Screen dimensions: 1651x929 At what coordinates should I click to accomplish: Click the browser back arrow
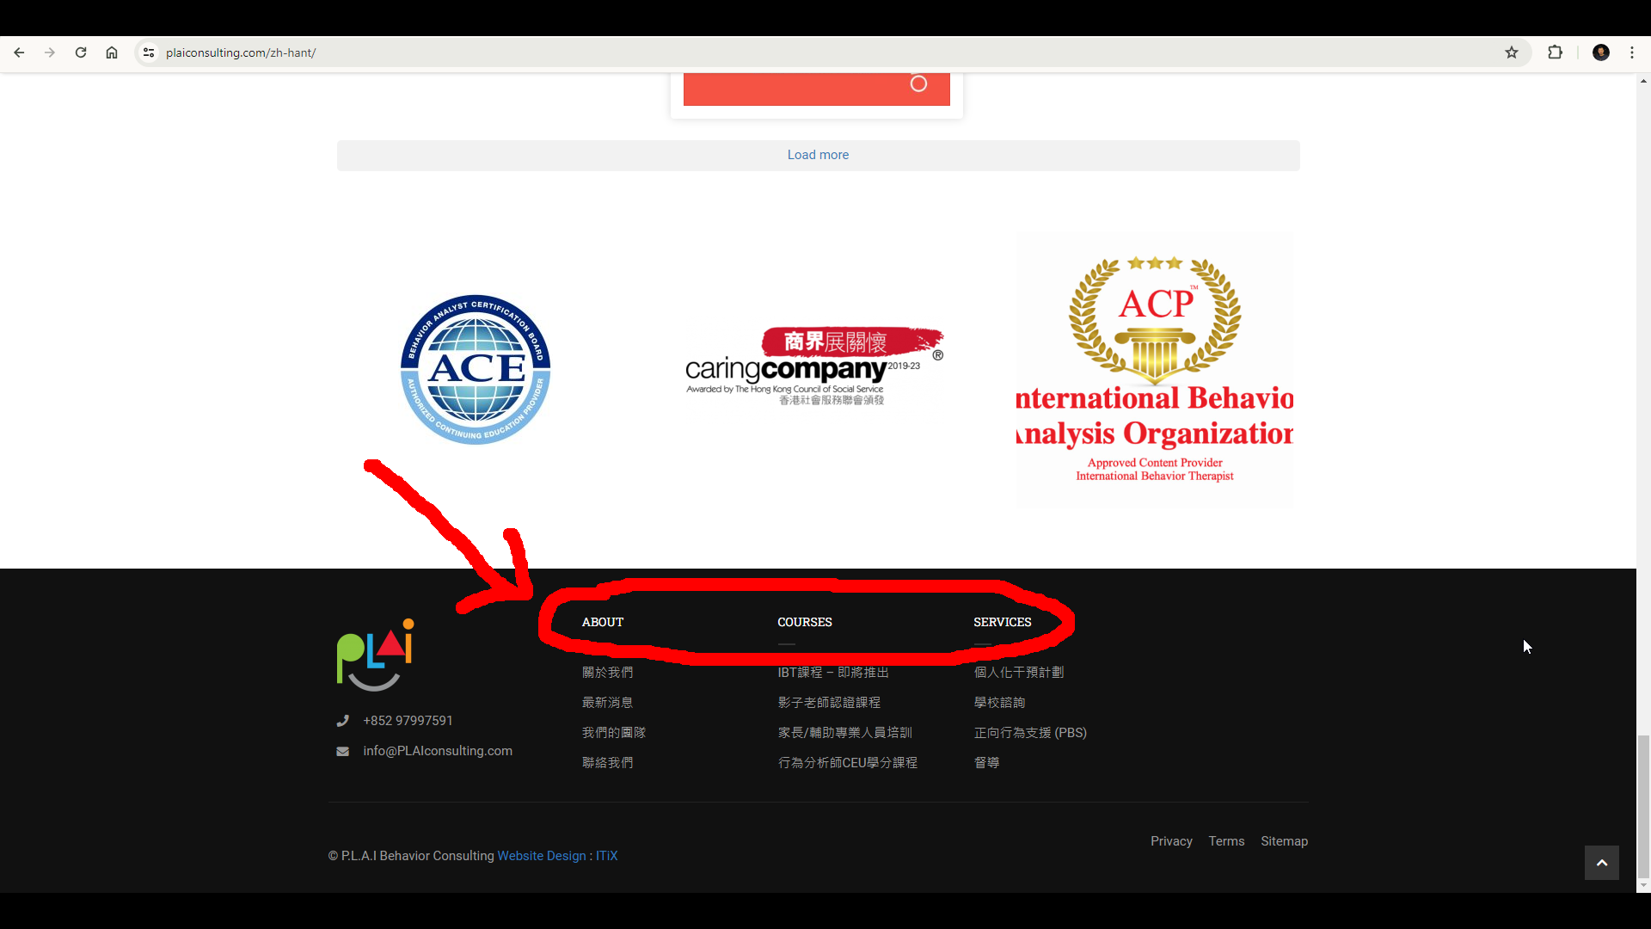pos(19,52)
